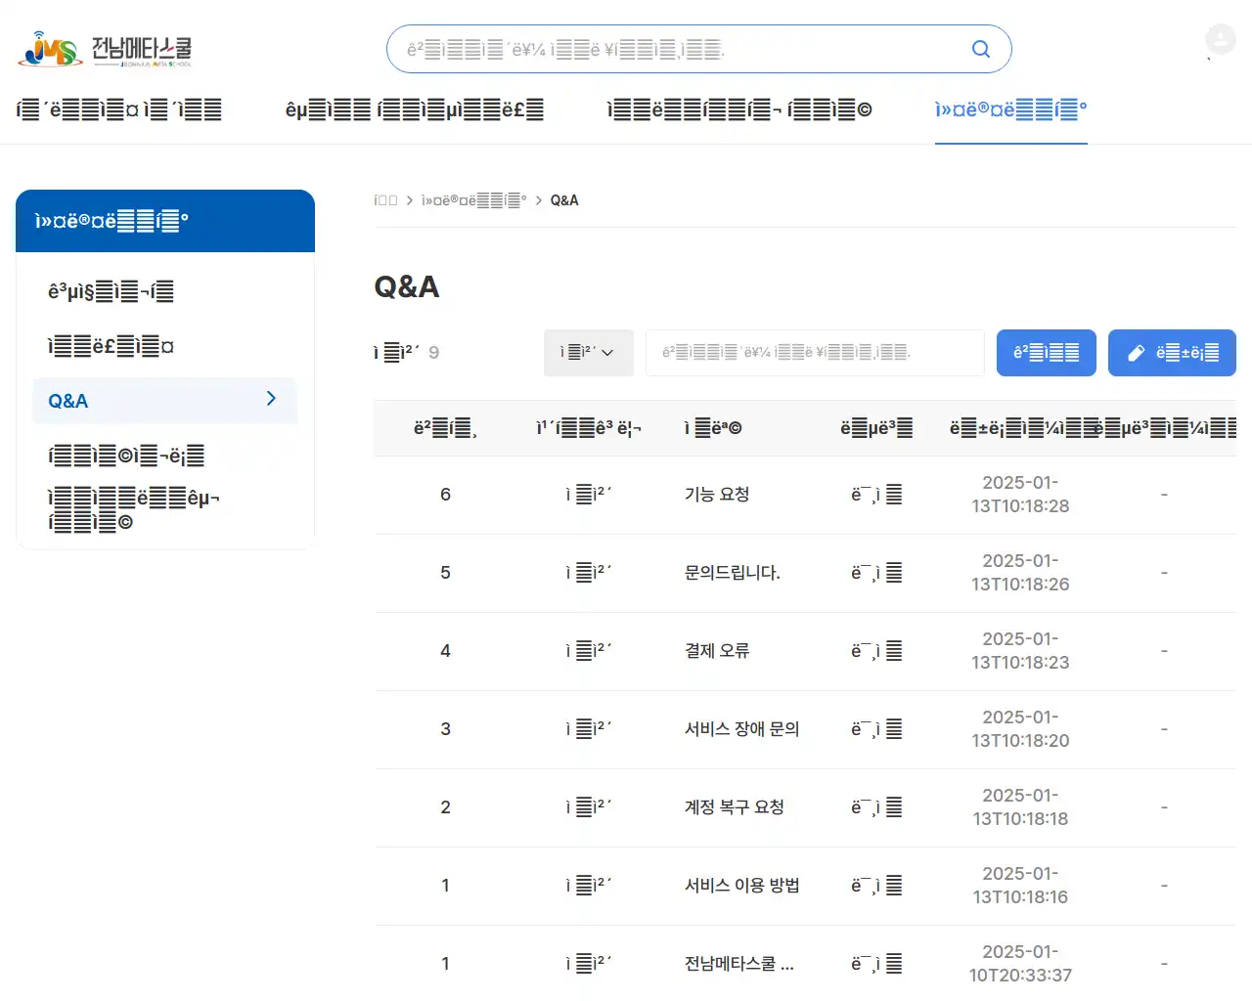Click the date 2025-01-13T10:18:28
The width and height of the screenshot is (1252, 1001).
pyautogui.click(x=1020, y=495)
